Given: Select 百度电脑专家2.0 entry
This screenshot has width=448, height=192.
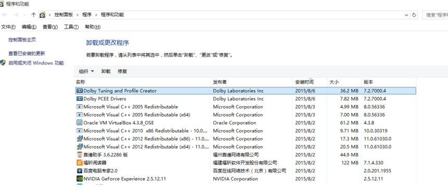Looking at the screenshot, I should click(x=246, y=171).
